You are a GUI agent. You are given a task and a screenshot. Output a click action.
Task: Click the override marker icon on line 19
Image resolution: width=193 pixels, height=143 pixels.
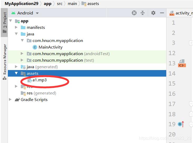(181, 124)
